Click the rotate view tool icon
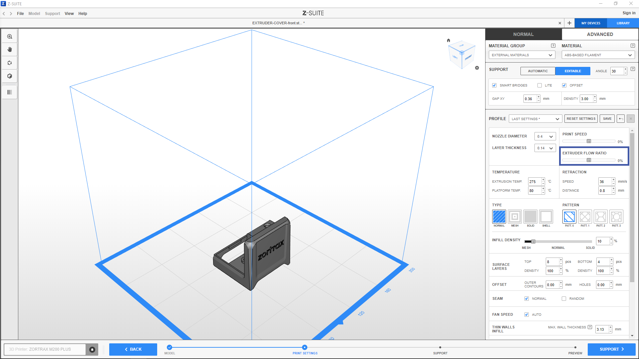639x359 pixels. click(x=10, y=63)
